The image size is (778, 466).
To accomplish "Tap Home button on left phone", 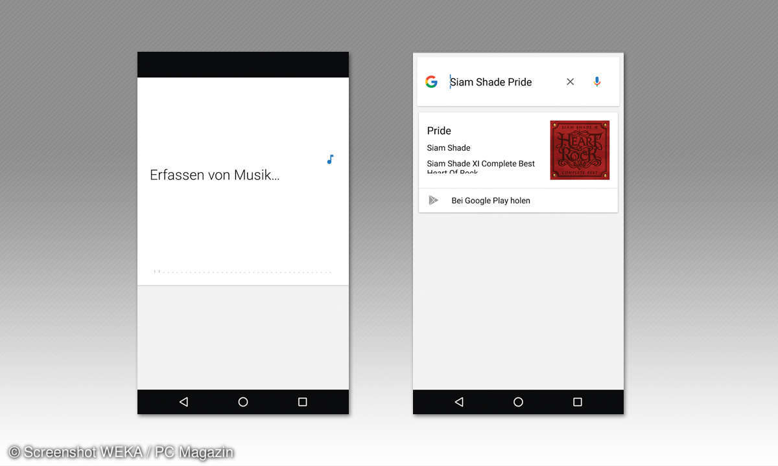I will 243,402.
